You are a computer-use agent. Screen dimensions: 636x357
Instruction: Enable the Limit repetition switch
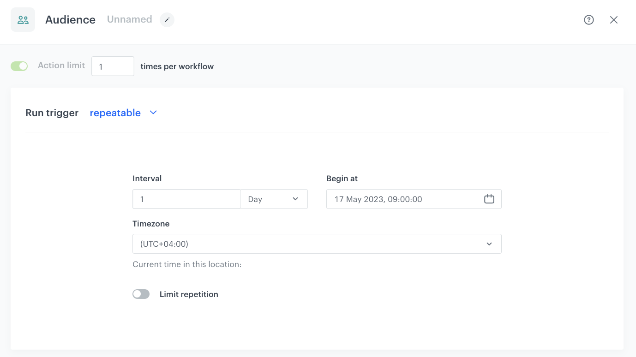coord(141,294)
